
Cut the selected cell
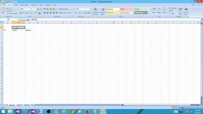9,8
